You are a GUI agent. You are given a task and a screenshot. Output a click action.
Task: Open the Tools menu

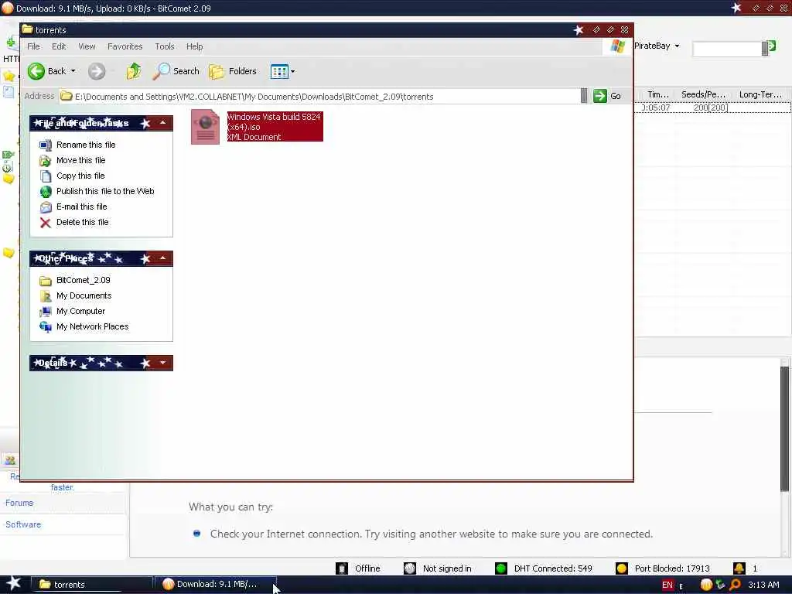click(165, 46)
